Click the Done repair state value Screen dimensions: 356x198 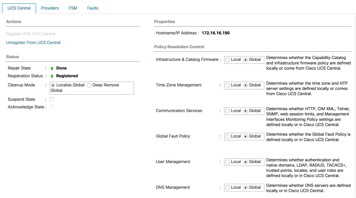click(61, 68)
